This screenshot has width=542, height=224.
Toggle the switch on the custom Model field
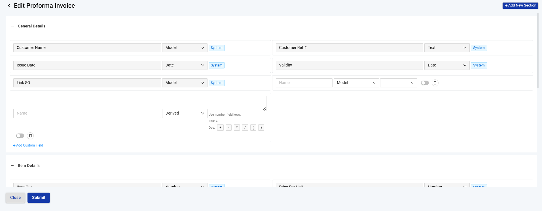pos(425,83)
